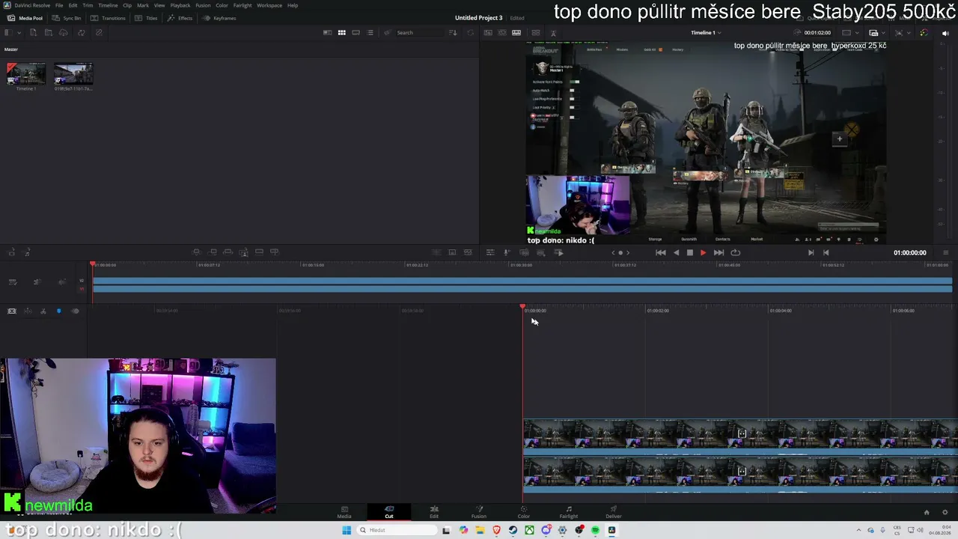Open the Timeline menu

pyautogui.click(x=108, y=5)
